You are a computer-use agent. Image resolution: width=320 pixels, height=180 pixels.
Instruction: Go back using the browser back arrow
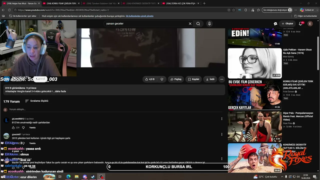(3, 10)
